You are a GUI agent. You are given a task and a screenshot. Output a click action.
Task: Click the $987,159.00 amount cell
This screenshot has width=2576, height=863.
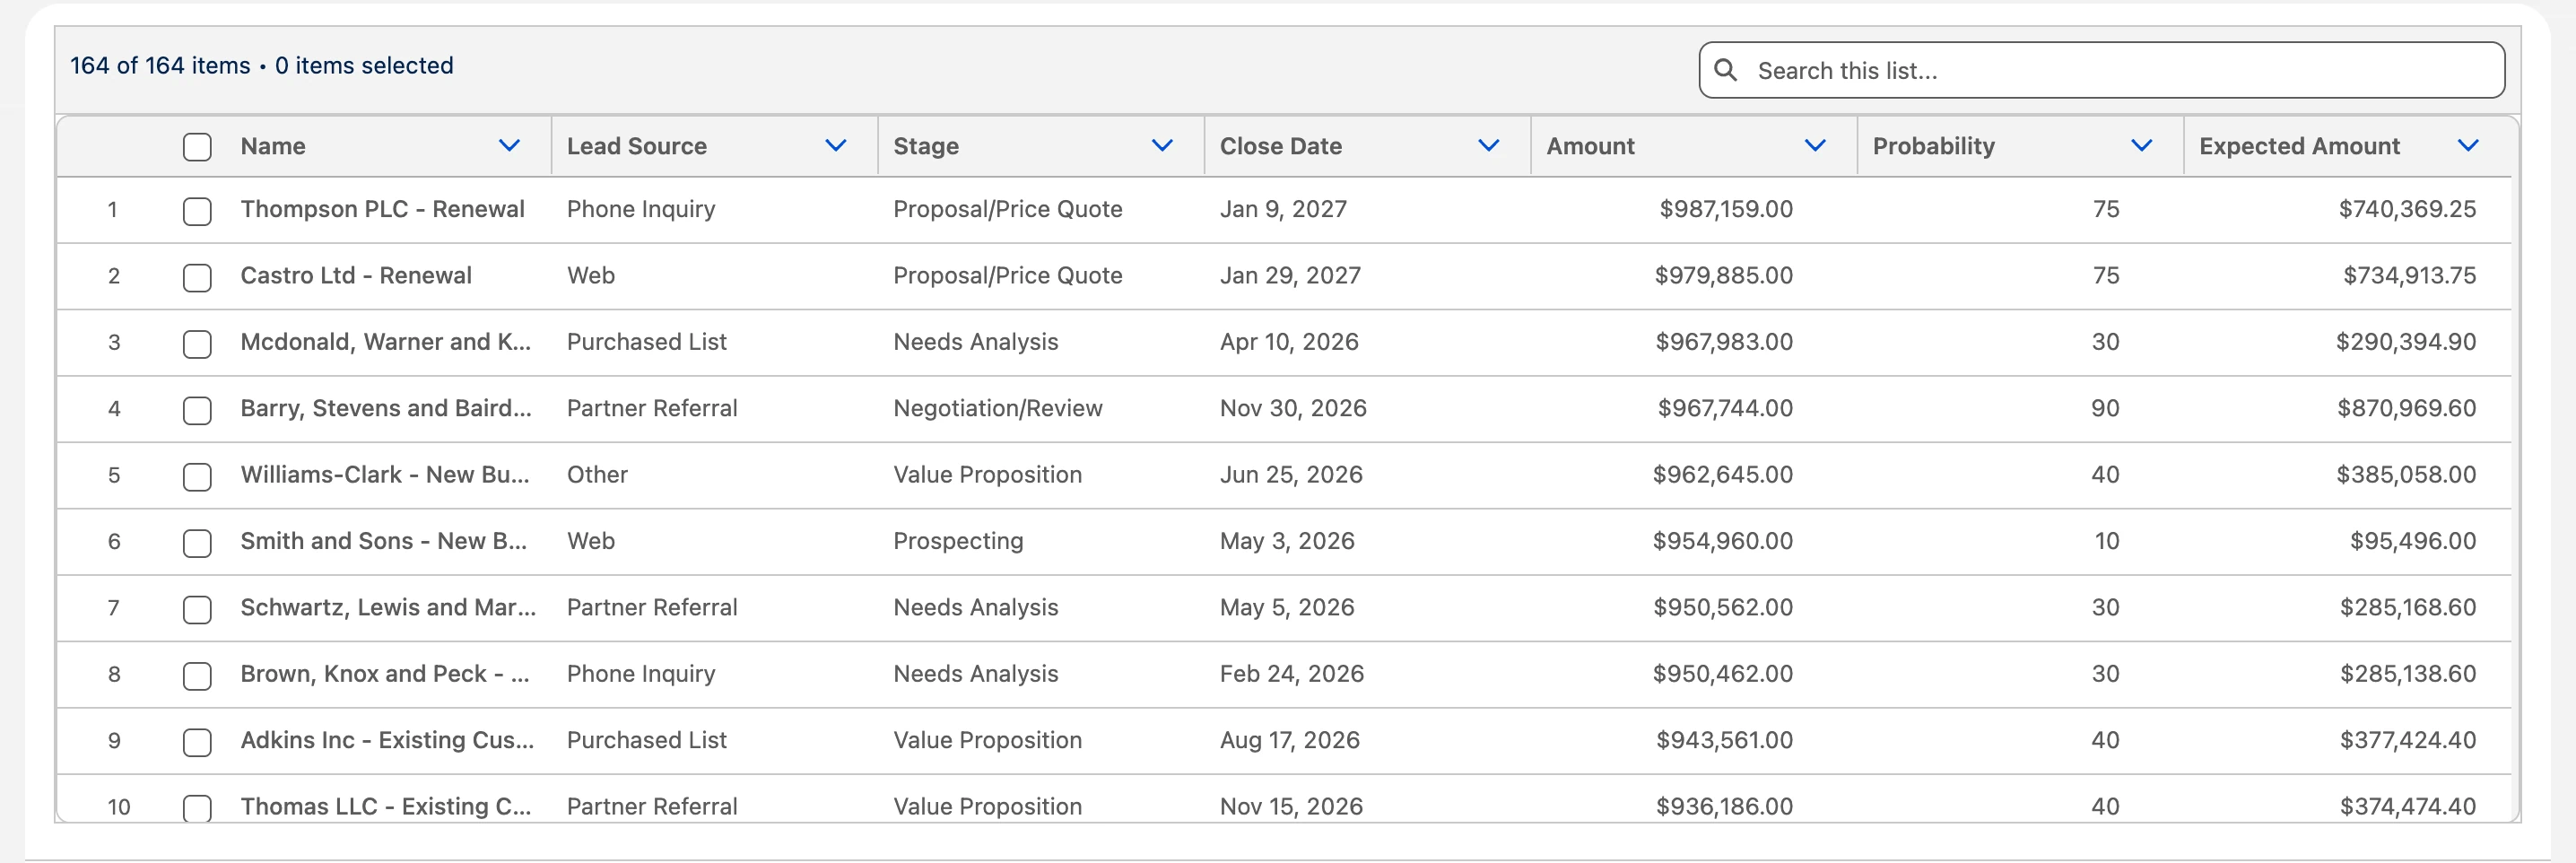(1726, 209)
